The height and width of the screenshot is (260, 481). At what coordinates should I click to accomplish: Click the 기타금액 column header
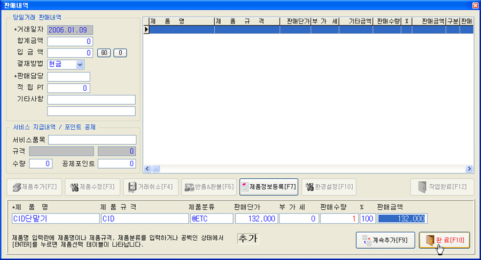(356, 21)
